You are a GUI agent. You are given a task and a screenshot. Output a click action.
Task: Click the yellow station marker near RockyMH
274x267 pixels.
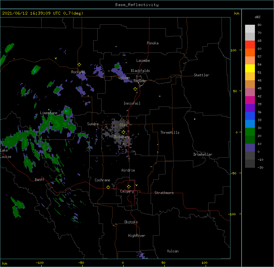pyautogui.click(x=79, y=65)
